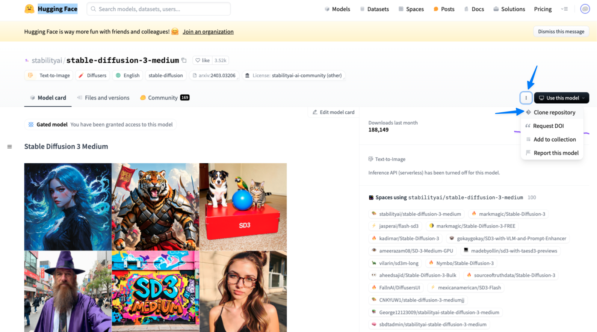Focus the search models input field
Image resolution: width=597 pixels, height=332 pixels.
pos(159,9)
